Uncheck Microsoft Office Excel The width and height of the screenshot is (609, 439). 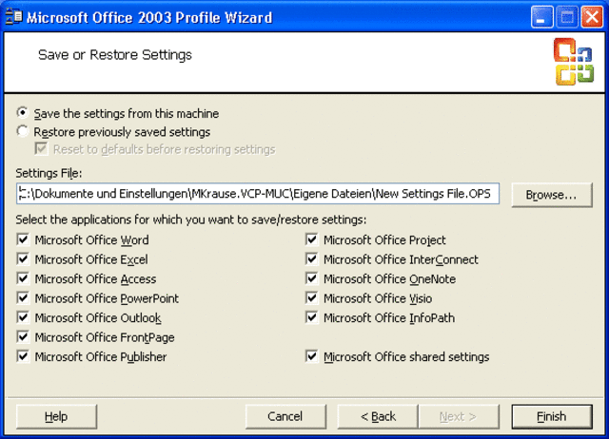click(x=23, y=259)
